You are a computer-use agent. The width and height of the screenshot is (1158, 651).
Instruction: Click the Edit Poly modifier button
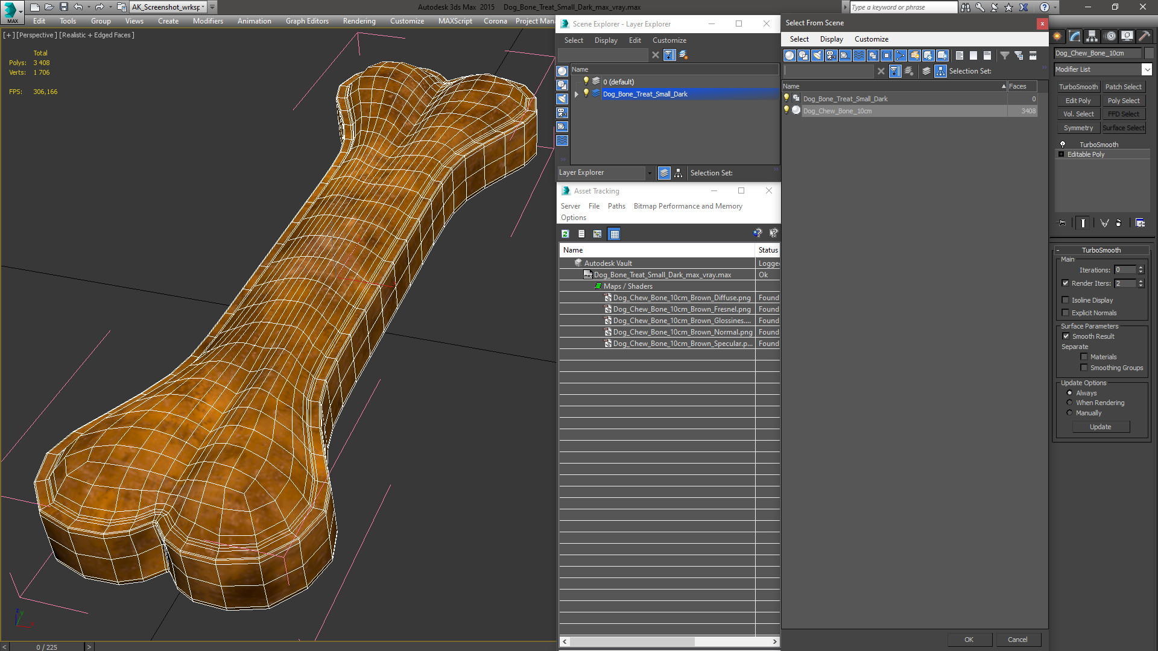click(x=1078, y=101)
